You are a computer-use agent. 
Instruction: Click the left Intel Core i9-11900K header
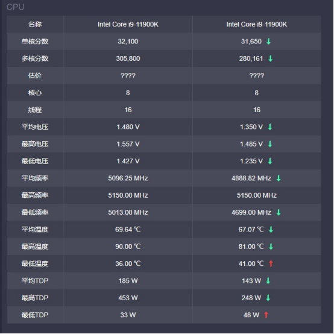click(128, 24)
